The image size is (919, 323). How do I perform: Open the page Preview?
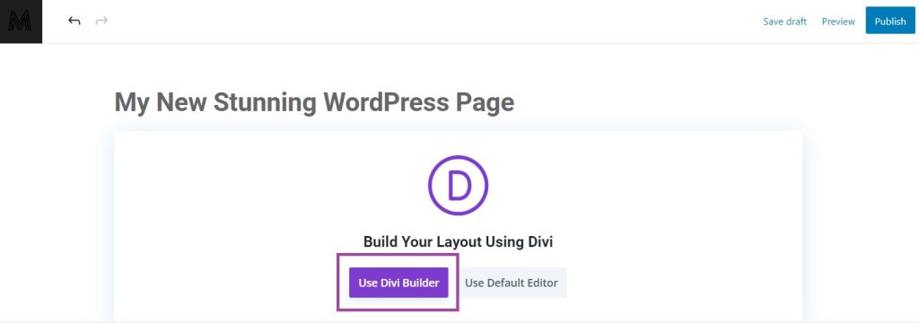coord(838,22)
